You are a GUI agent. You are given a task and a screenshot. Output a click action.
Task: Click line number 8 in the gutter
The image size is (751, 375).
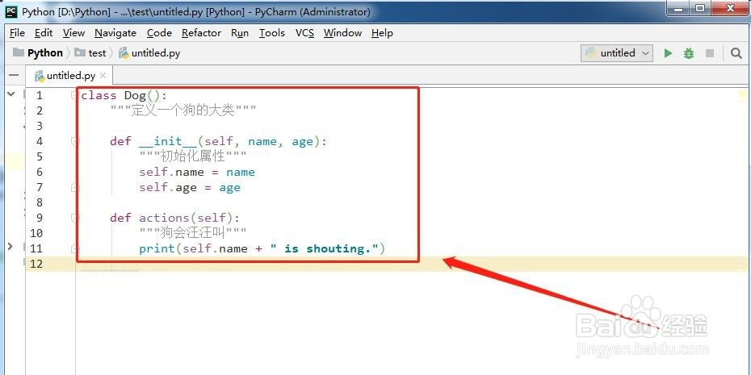tap(40, 202)
